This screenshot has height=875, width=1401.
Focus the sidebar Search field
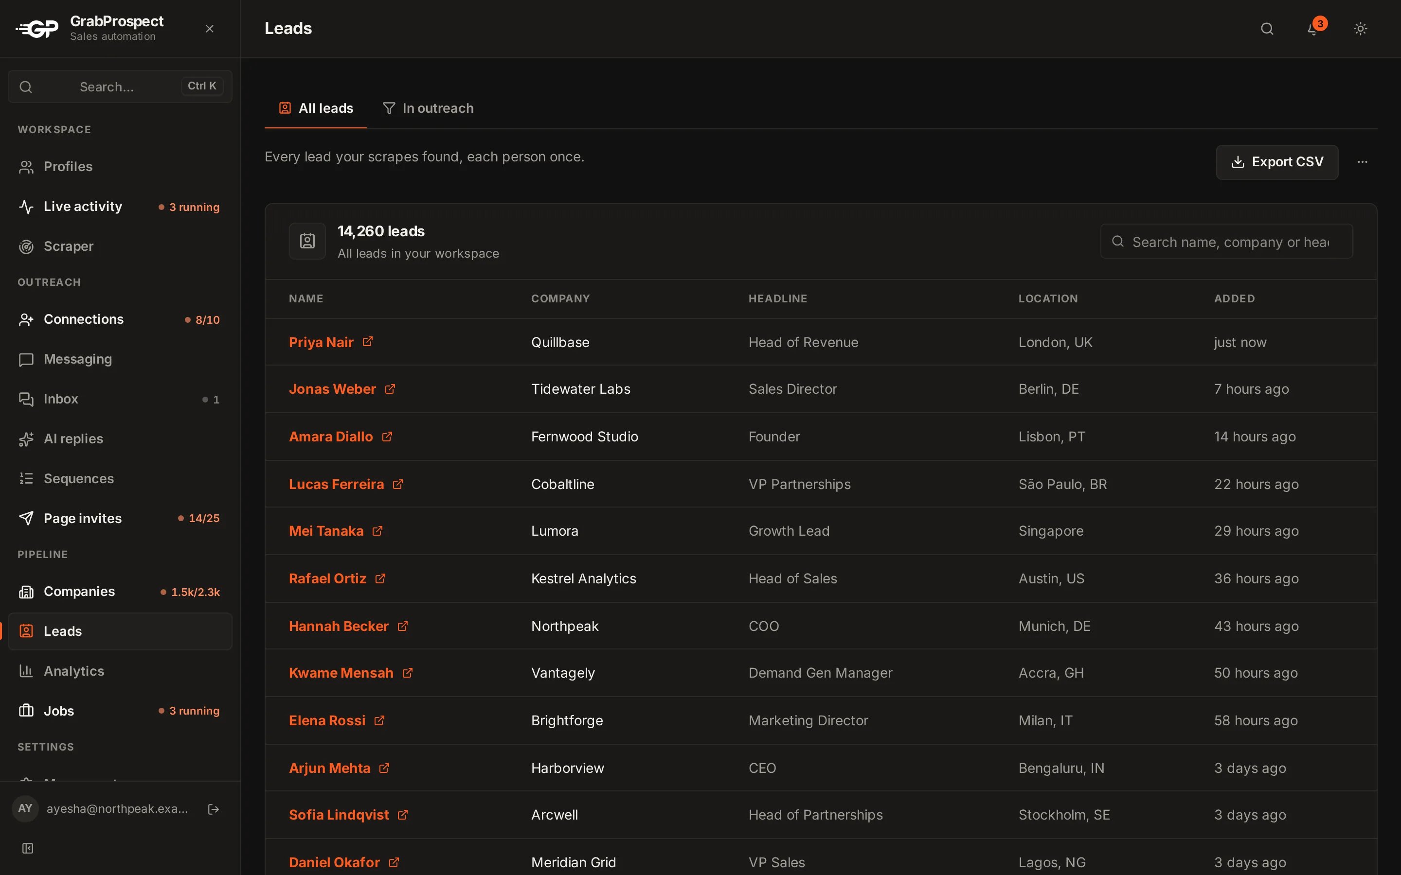[120, 86]
